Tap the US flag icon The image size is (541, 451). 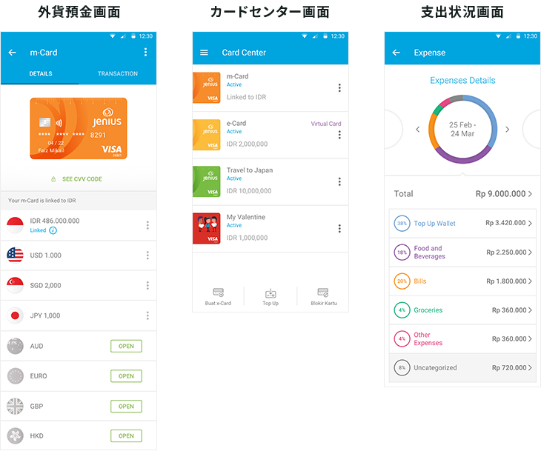pos(15,255)
